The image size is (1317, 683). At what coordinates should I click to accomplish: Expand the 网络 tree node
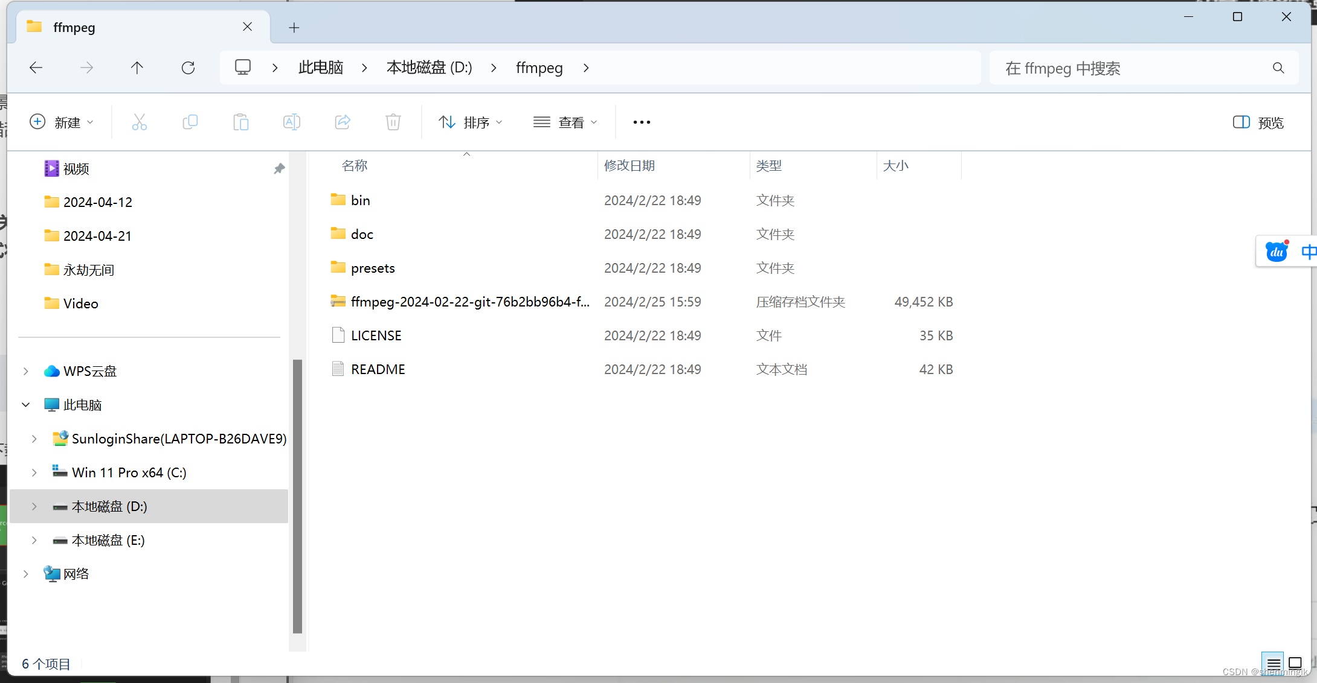26,574
